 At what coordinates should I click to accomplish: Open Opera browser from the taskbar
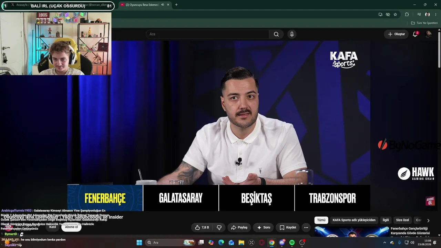click(x=261, y=242)
